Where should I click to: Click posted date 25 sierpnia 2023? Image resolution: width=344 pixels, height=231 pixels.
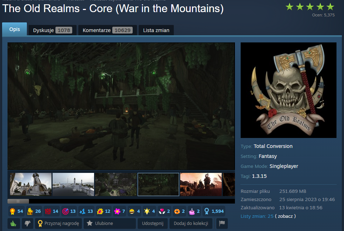307,200
